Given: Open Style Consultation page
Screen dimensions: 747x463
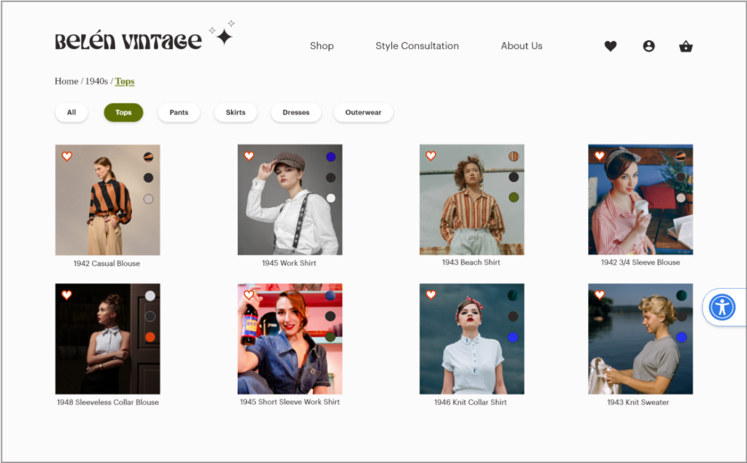Looking at the screenshot, I should pos(417,46).
